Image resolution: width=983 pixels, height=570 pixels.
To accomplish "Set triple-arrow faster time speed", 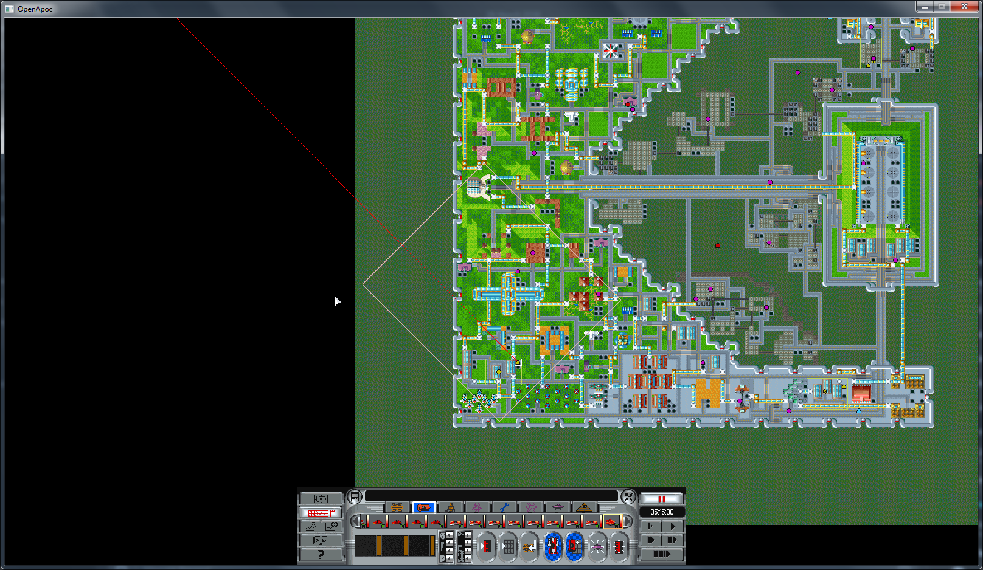I will click(672, 540).
